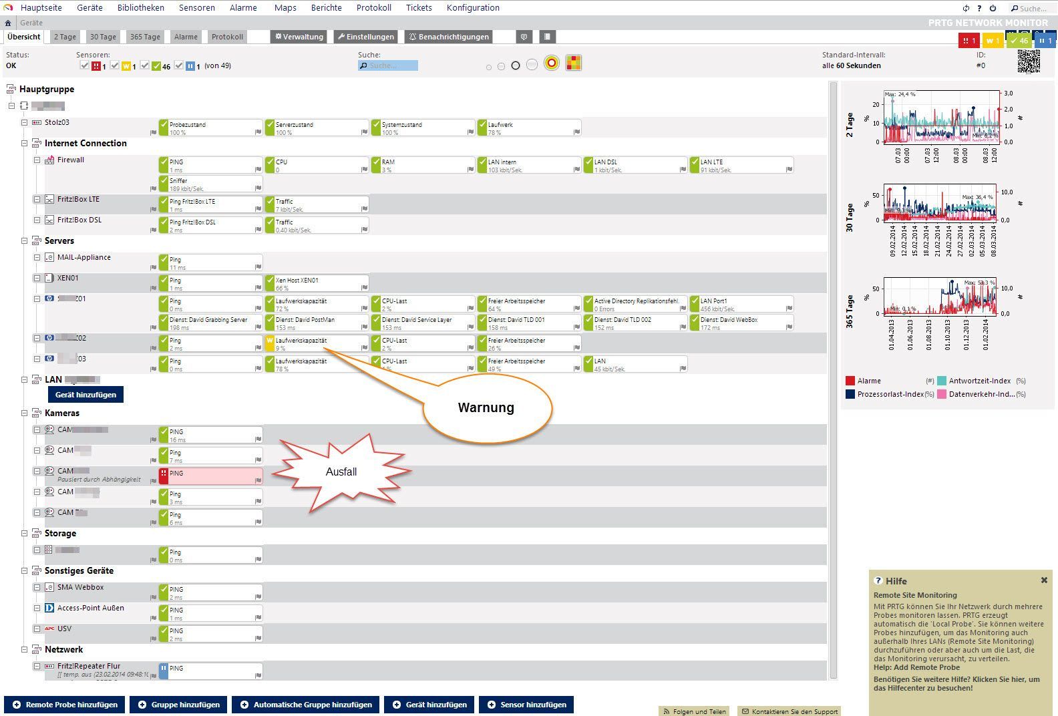Viewport: 1058px width, 716px height.
Task: Open the Einstellungen button
Action: tap(365, 37)
